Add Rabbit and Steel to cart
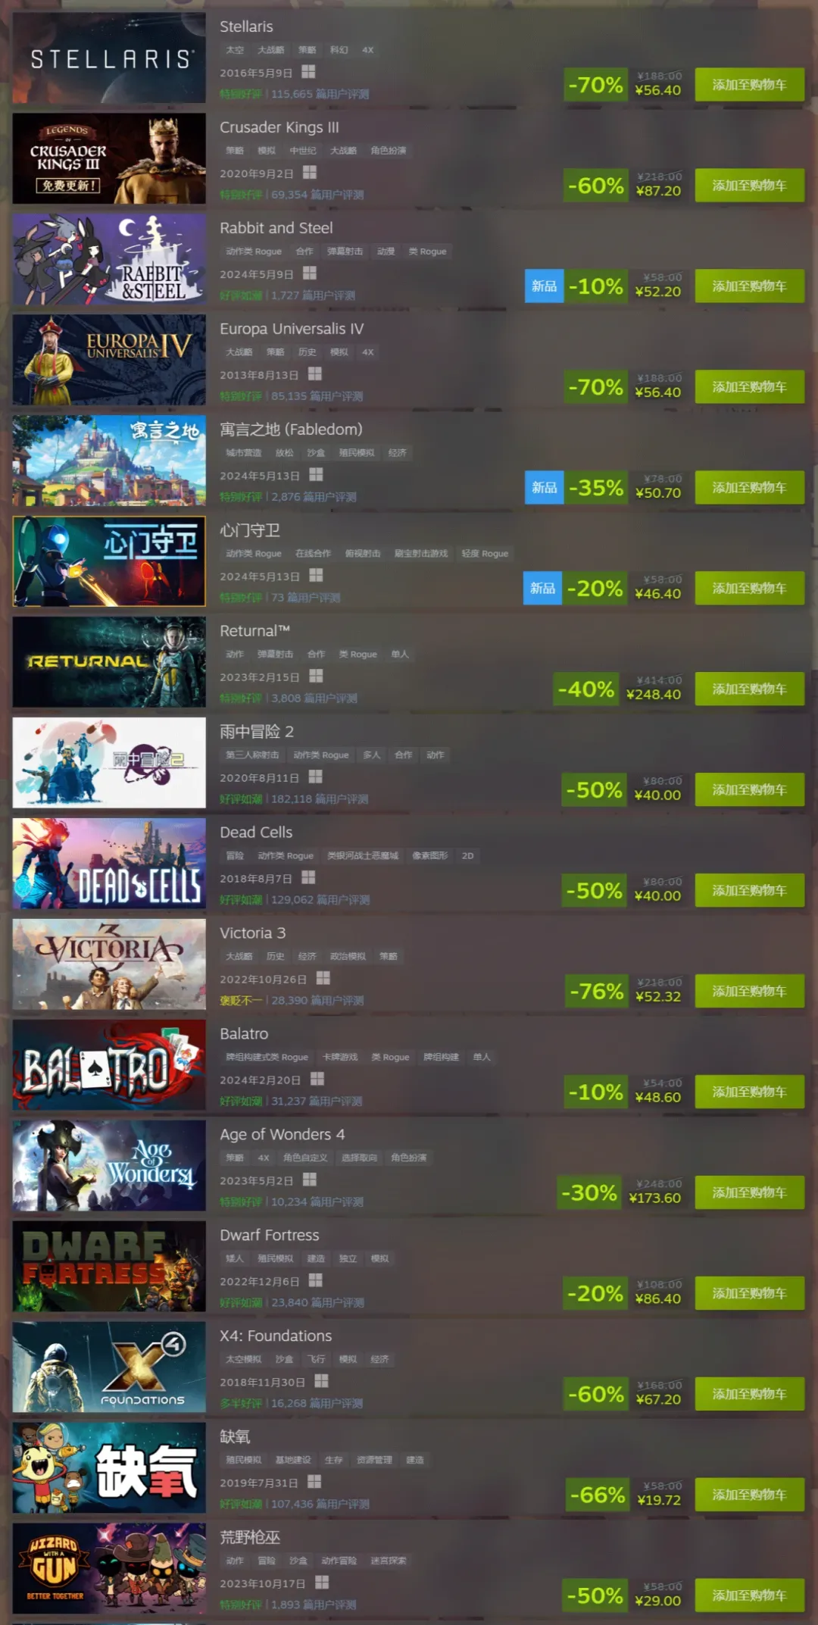The width and height of the screenshot is (818, 1625). click(749, 286)
